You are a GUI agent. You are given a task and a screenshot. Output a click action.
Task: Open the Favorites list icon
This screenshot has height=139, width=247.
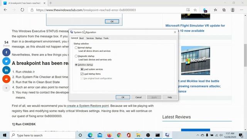pos(215,10)
